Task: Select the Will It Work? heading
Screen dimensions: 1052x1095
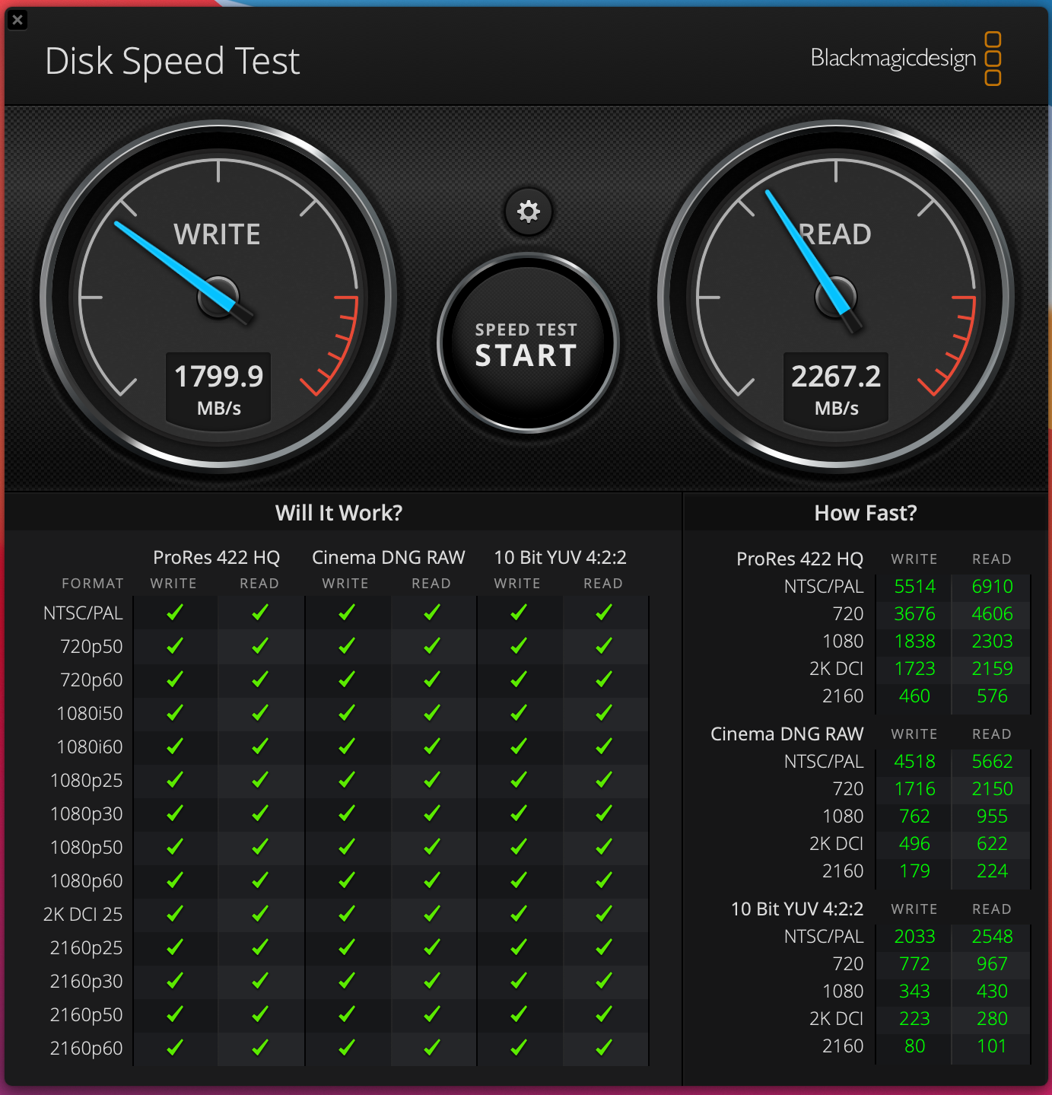Action: 338,513
